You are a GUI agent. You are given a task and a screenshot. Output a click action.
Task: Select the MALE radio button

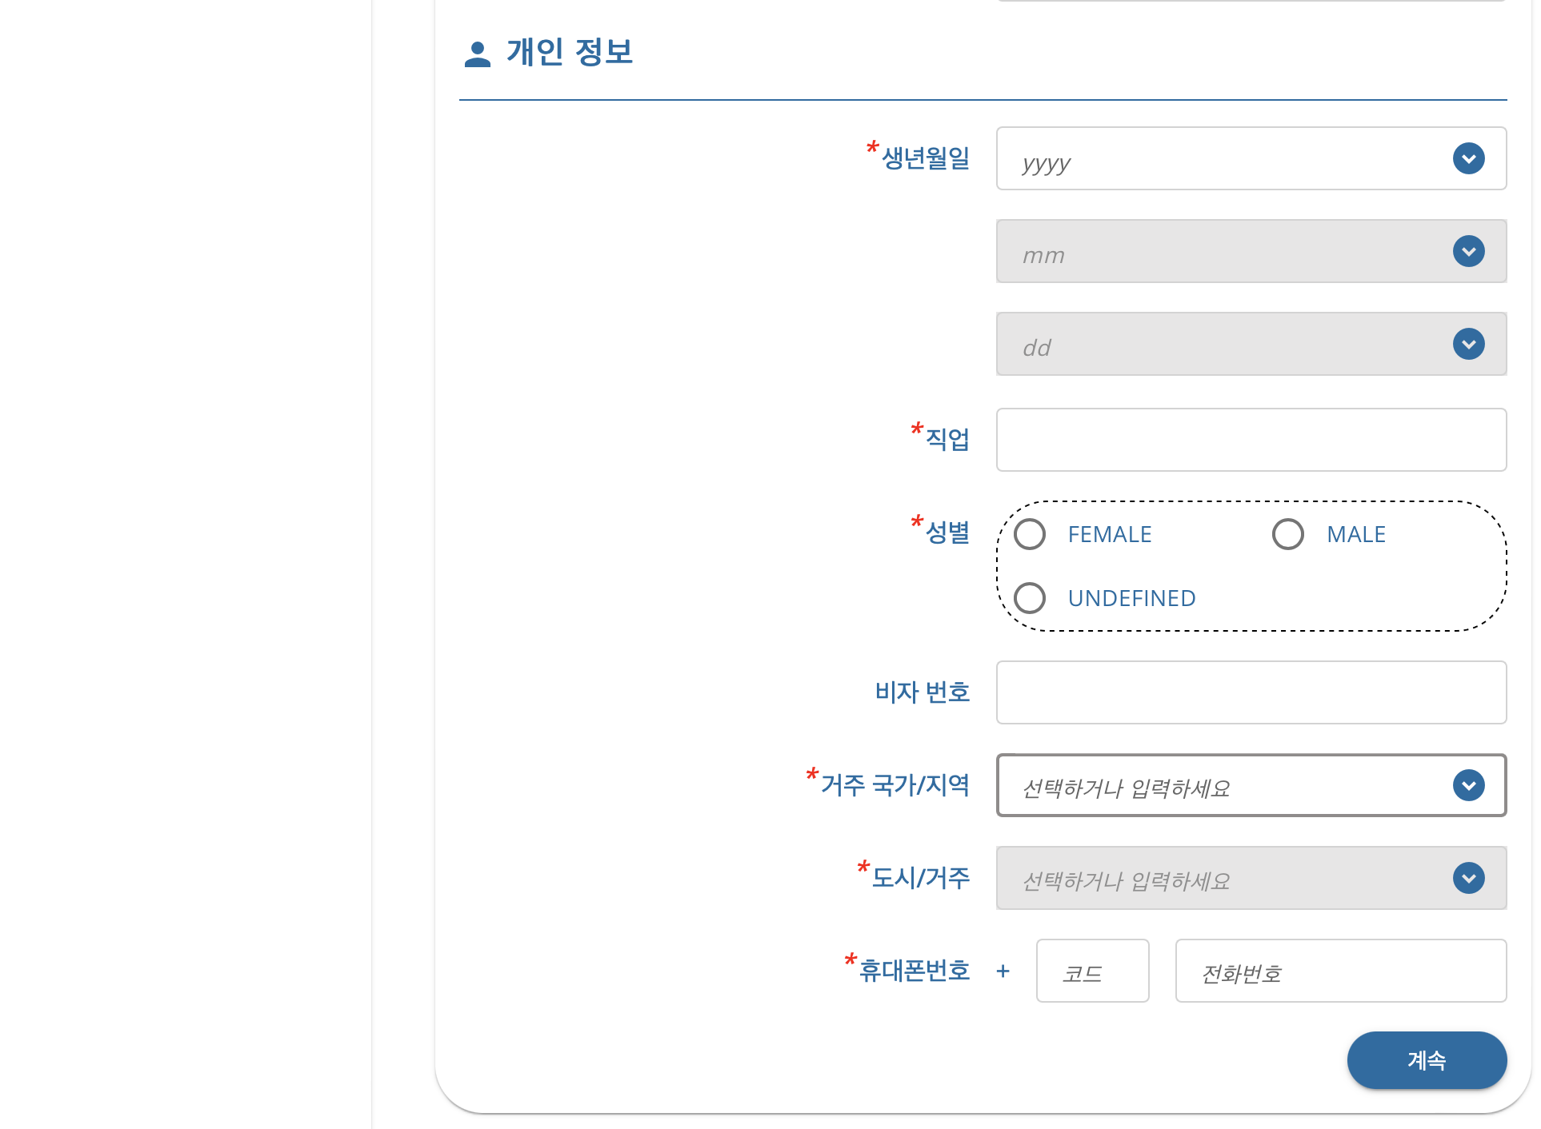coord(1288,534)
